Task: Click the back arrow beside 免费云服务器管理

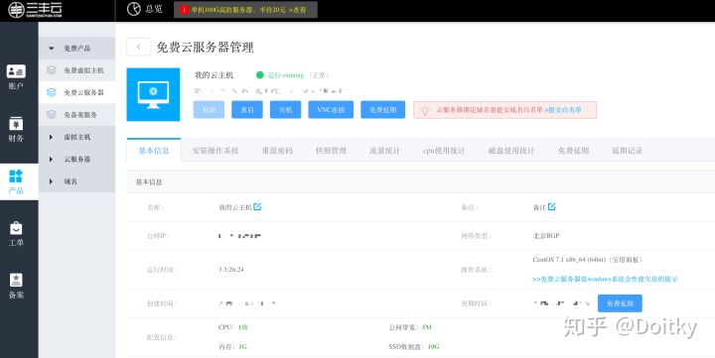Action: click(138, 47)
